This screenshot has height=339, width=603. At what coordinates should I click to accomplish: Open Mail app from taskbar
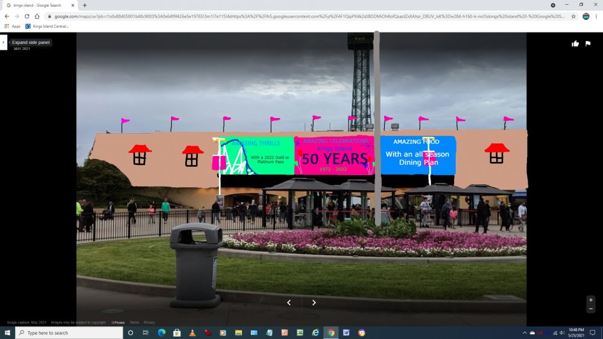(x=254, y=332)
